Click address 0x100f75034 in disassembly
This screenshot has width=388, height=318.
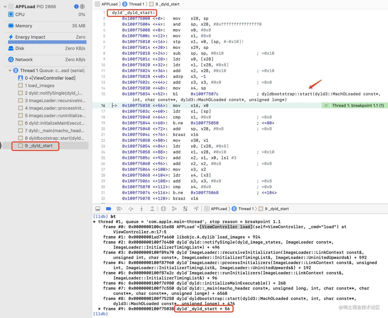tap(136, 94)
